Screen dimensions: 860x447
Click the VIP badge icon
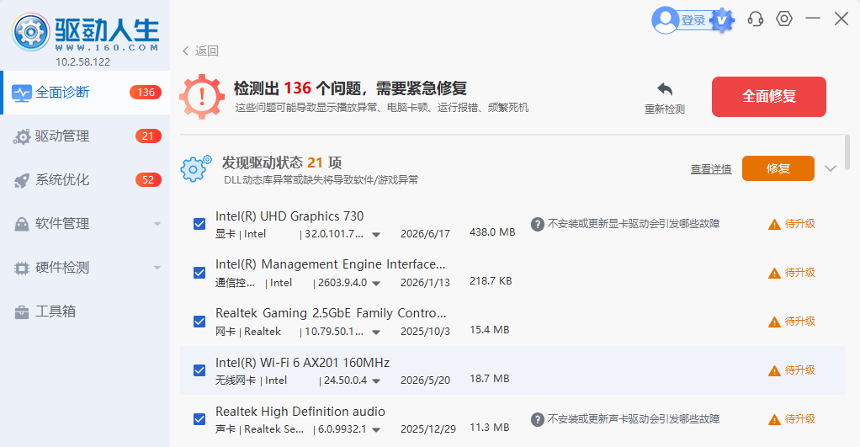click(722, 20)
